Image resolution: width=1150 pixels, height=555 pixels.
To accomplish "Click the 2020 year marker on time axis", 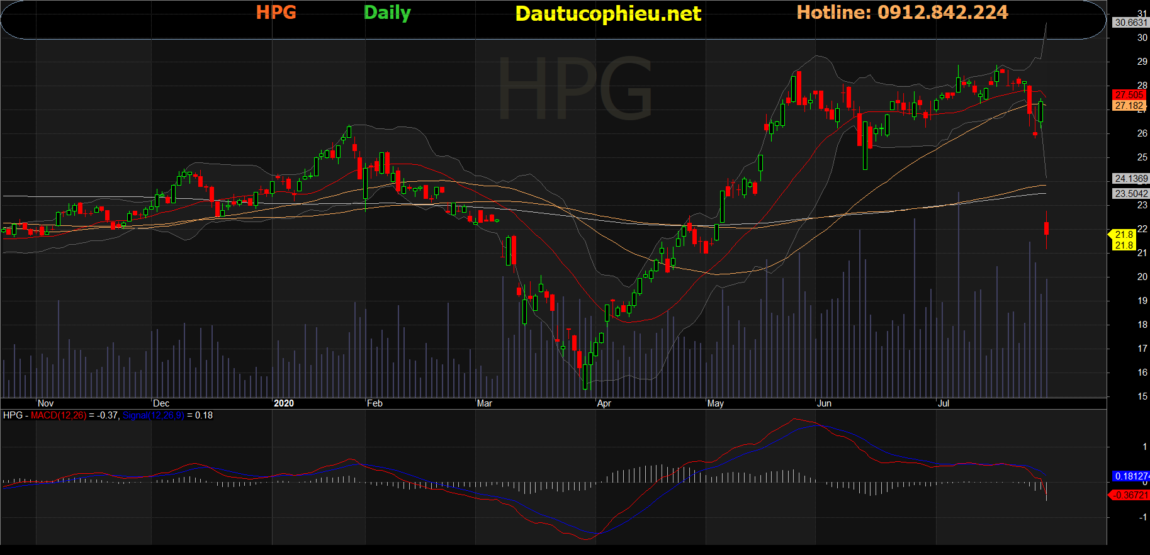I will [x=284, y=403].
